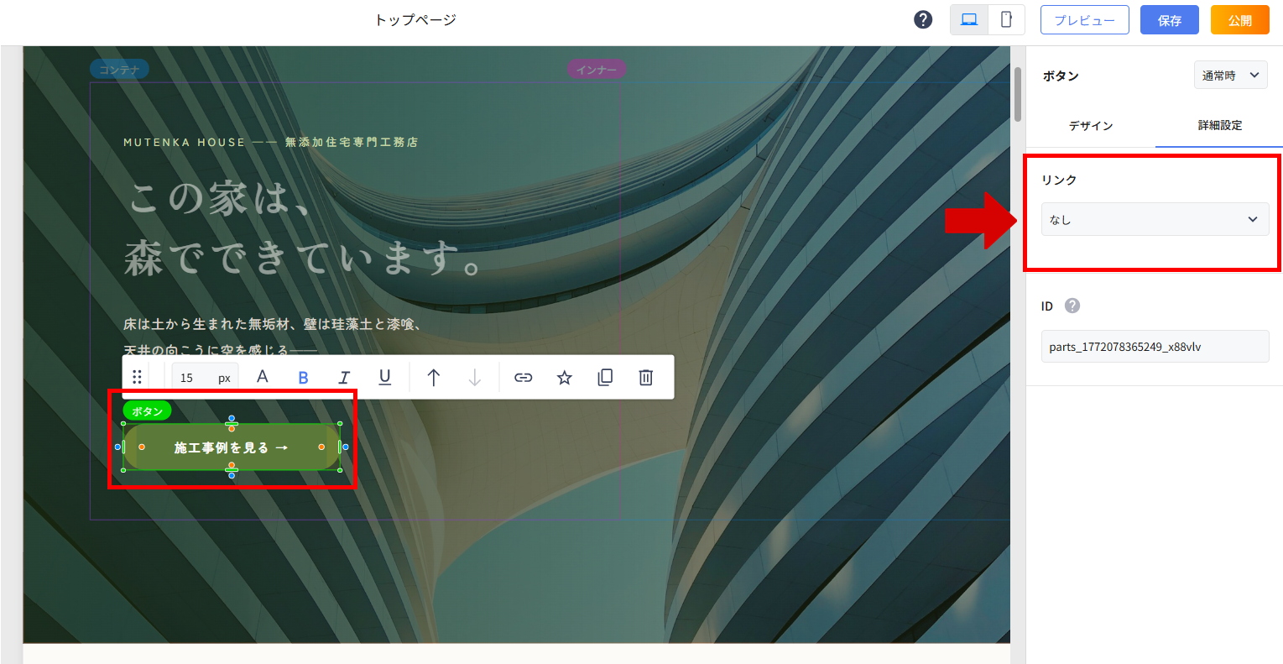The width and height of the screenshot is (1283, 664).
Task: Click the link chain icon in toolbar
Action: click(x=524, y=378)
